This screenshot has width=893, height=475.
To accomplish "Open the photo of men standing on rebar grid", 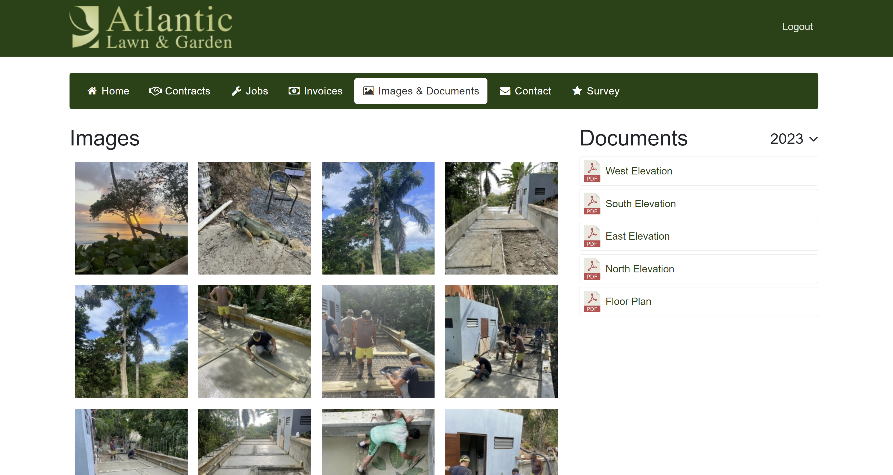I will [378, 342].
